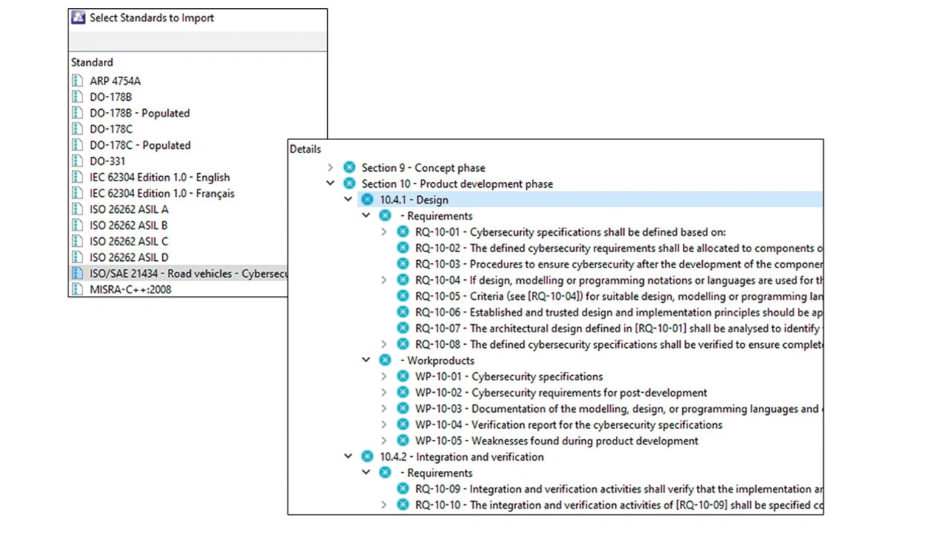Collapse the Workproducts group under 10.4.1

(x=366, y=360)
